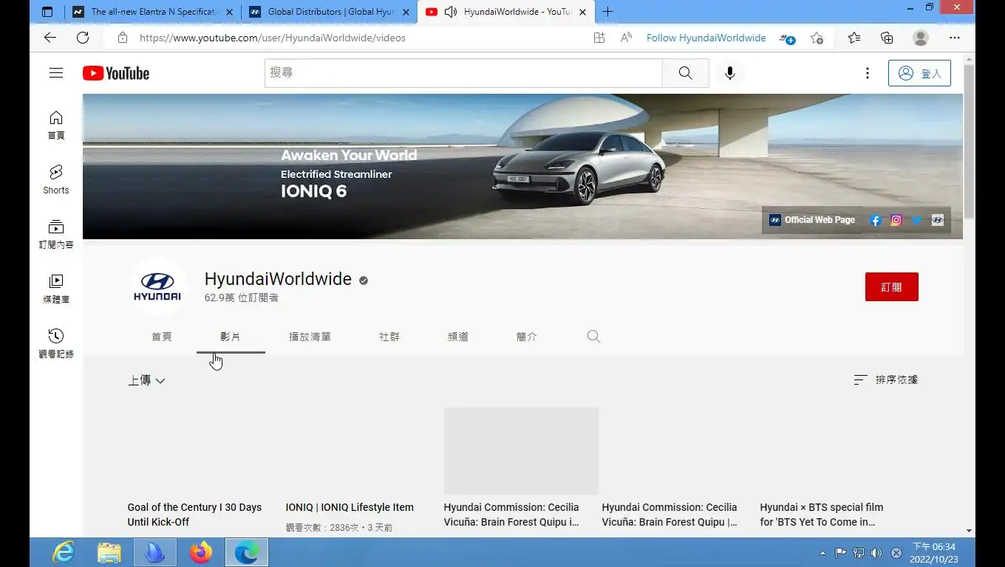Select the 簡介 channel tab

click(x=527, y=337)
